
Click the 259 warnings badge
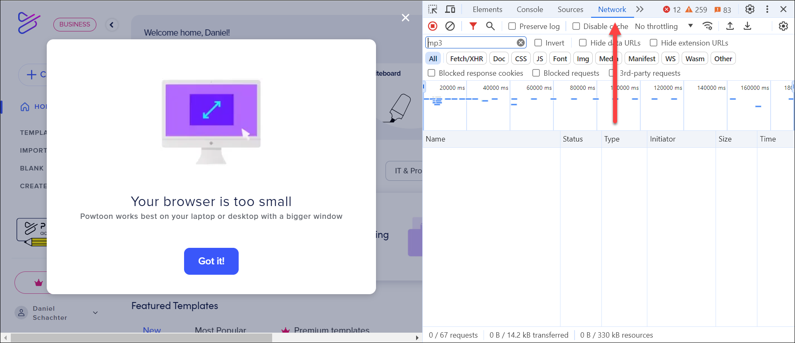pyautogui.click(x=696, y=10)
